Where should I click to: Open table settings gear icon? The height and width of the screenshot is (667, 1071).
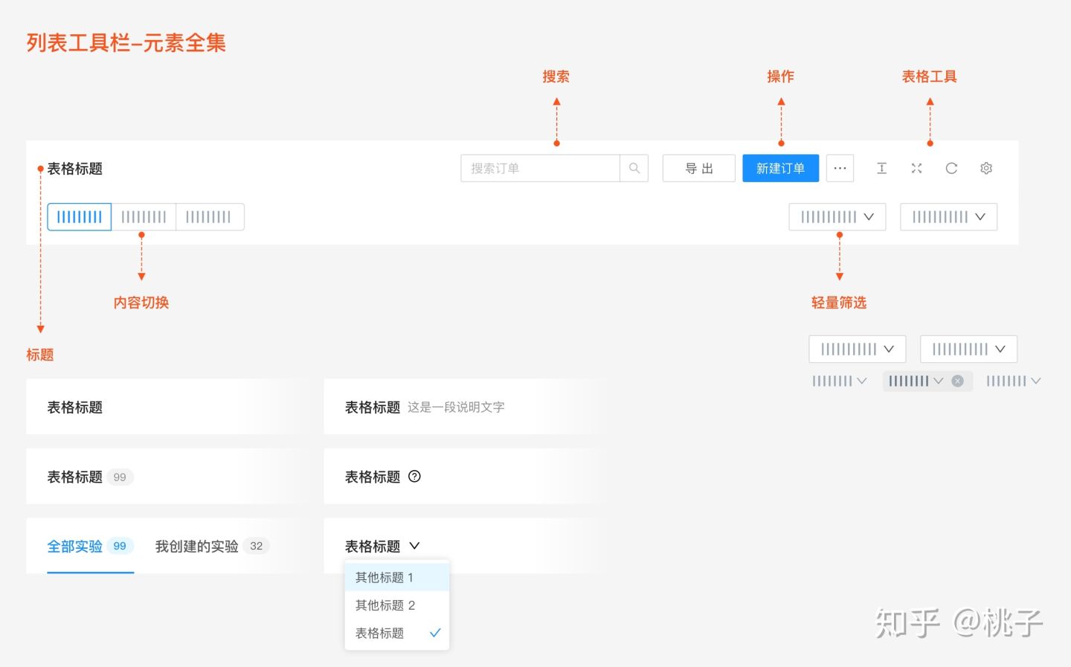[986, 168]
